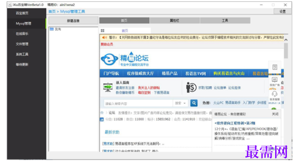The width and height of the screenshot is (296, 166).
Task: Click the floating document note icon
Action: [x=275, y=67]
